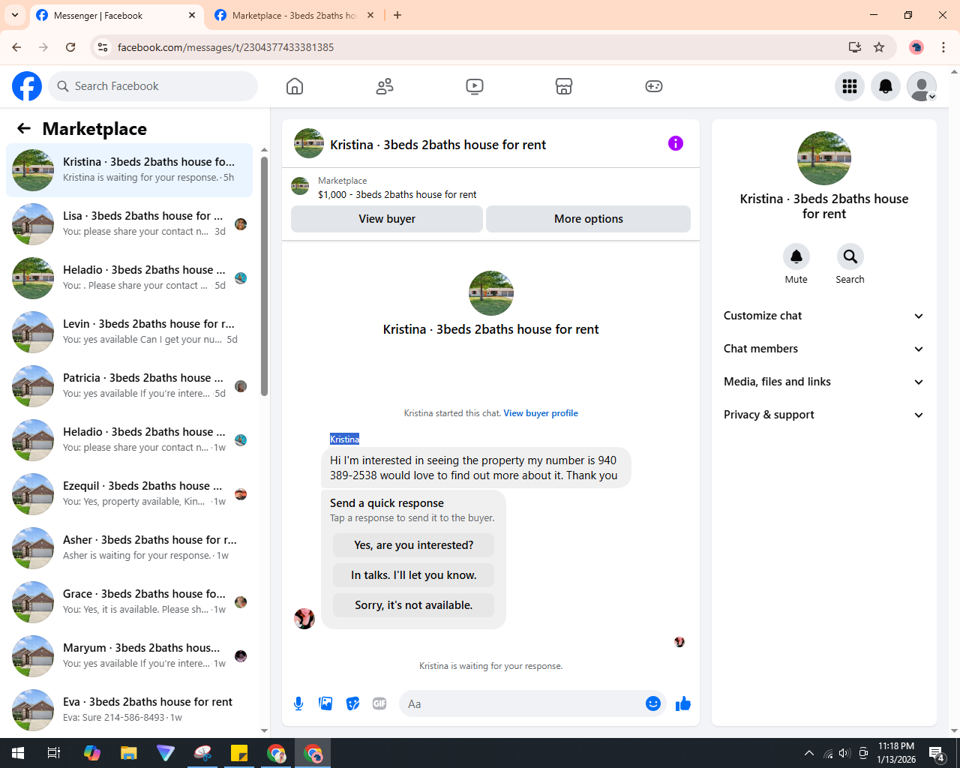Viewport: 960px width, 768px height.
Task: Install app icon in address bar
Action: [855, 47]
